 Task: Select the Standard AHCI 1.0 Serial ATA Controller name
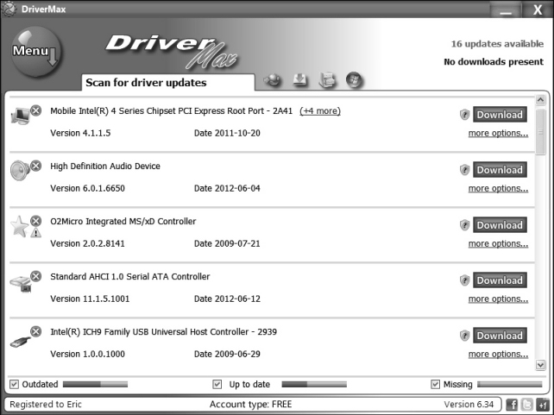[x=130, y=277]
